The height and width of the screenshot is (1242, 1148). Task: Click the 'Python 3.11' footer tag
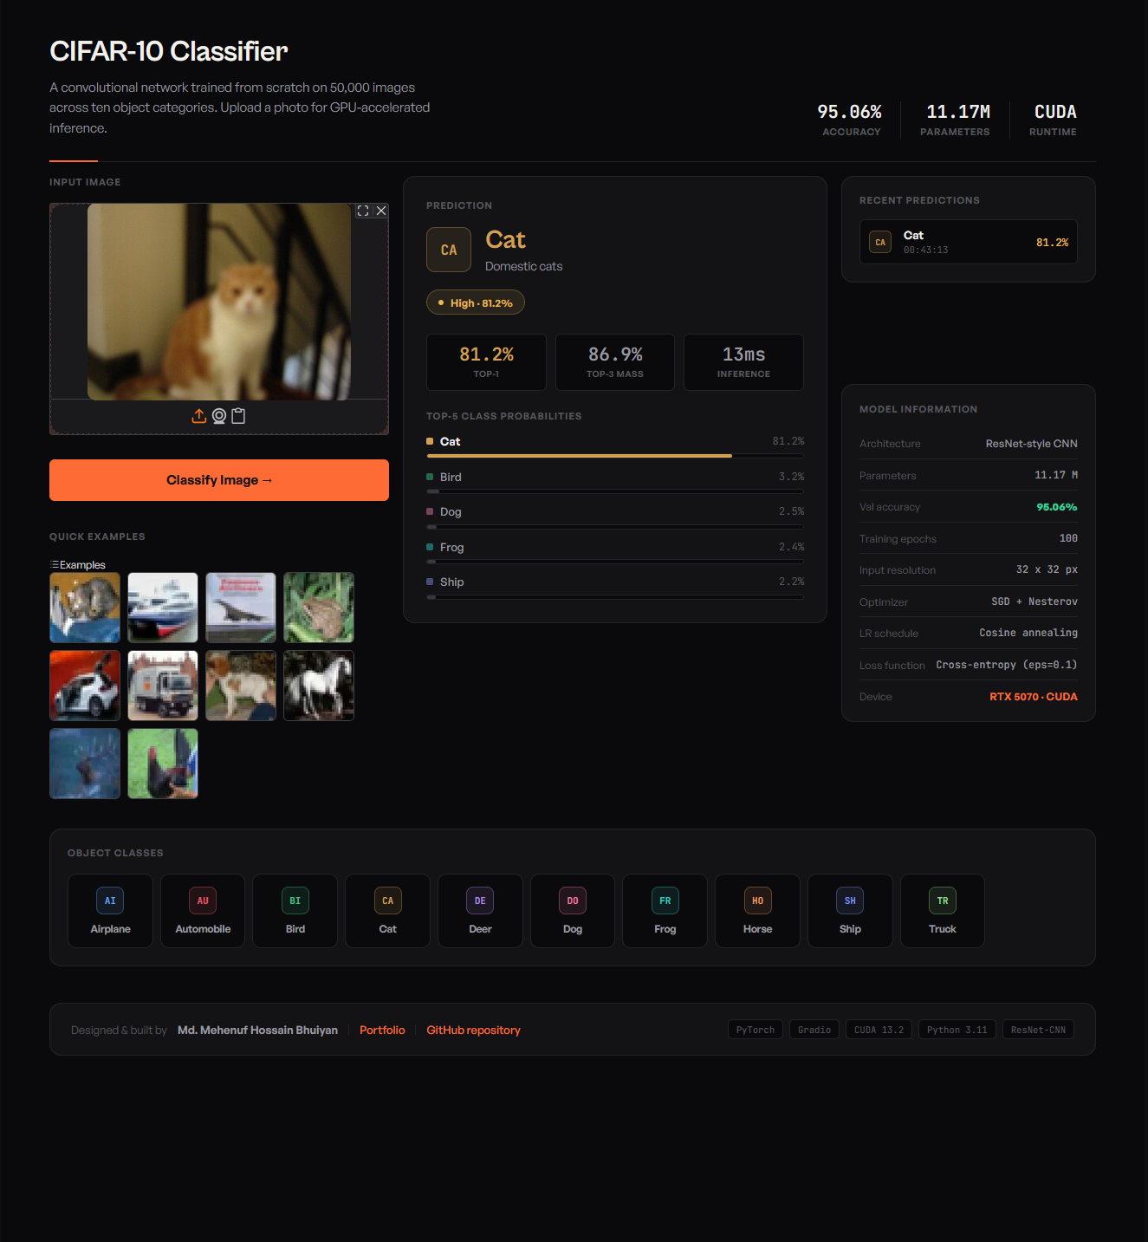point(957,1030)
